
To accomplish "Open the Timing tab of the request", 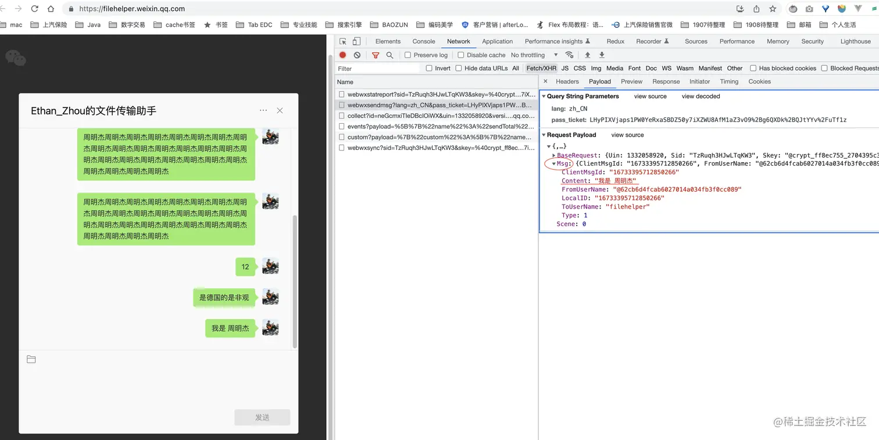I will 729,81.
